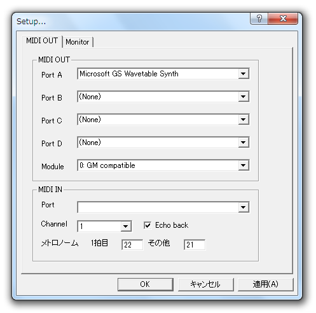Open the Module selection dropdown
316x313 pixels.
click(244, 165)
